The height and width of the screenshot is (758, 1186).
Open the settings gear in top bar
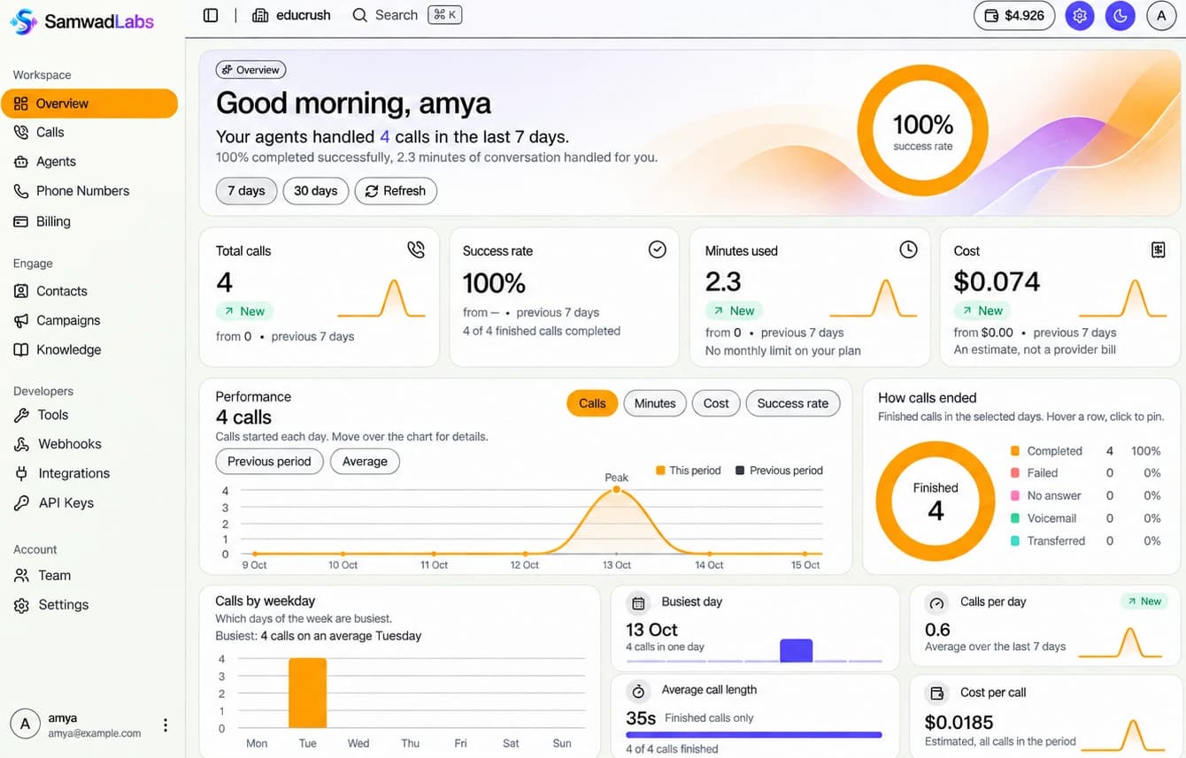(x=1079, y=15)
